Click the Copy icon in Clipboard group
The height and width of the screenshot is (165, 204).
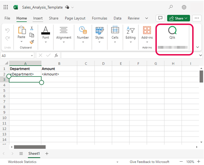(x=32, y=35)
